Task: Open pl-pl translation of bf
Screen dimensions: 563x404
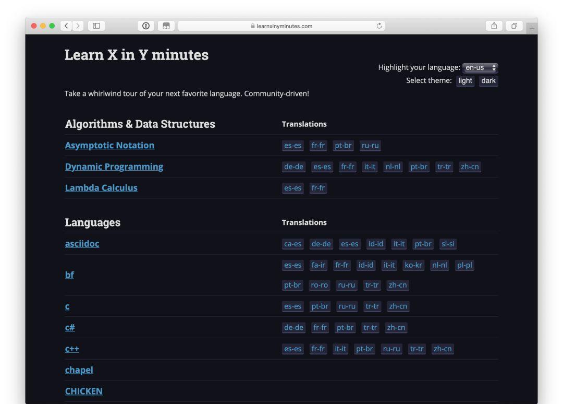Action: pyautogui.click(x=464, y=265)
